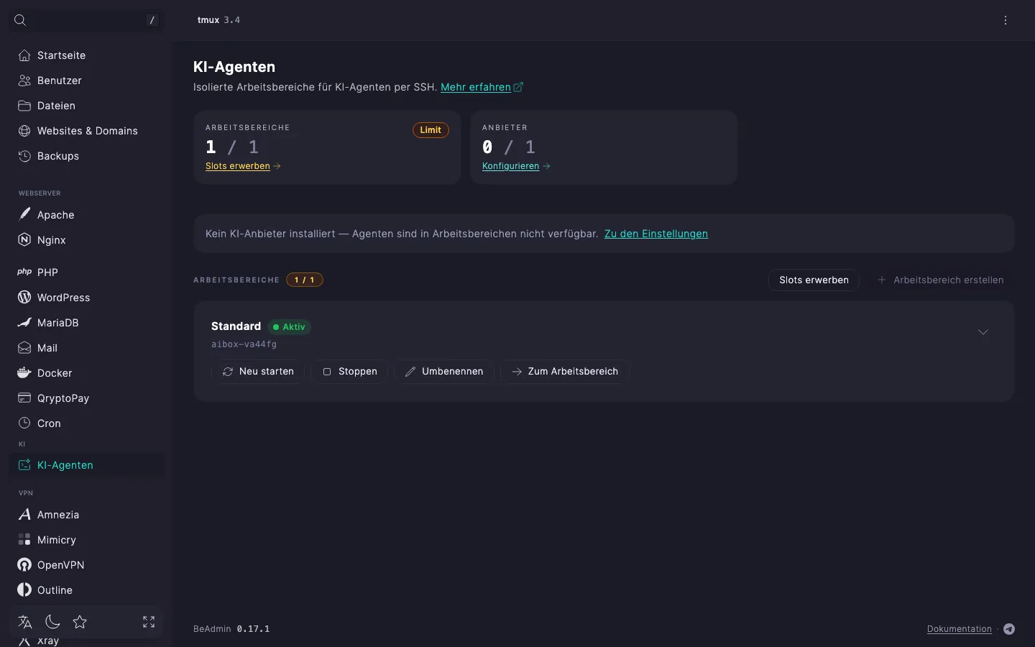This screenshot has width=1035, height=647.
Task: Click the QryptoPay card icon
Action: click(x=24, y=398)
